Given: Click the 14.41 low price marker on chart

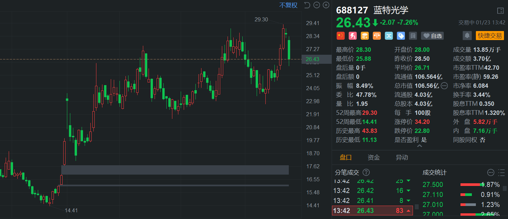Looking at the screenshot, I should [x=71, y=210].
